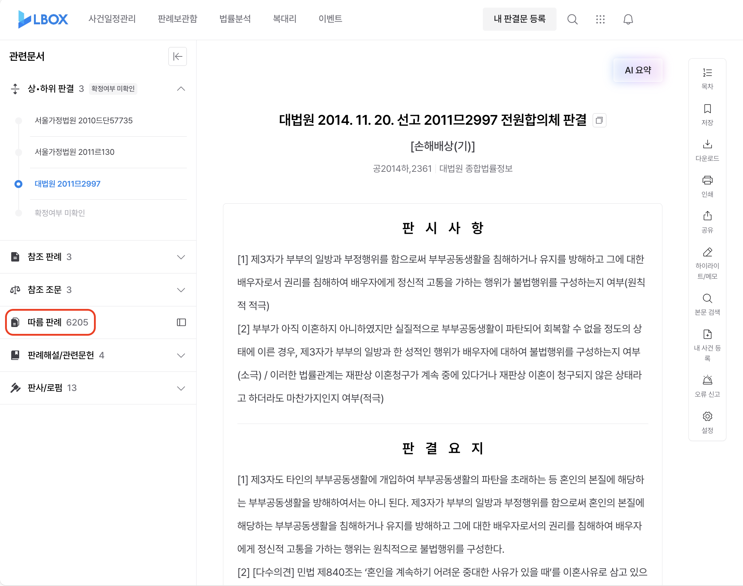This screenshot has width=743, height=586.
Task: Click the [손해배상(기)] case type text
Action: 443,146
